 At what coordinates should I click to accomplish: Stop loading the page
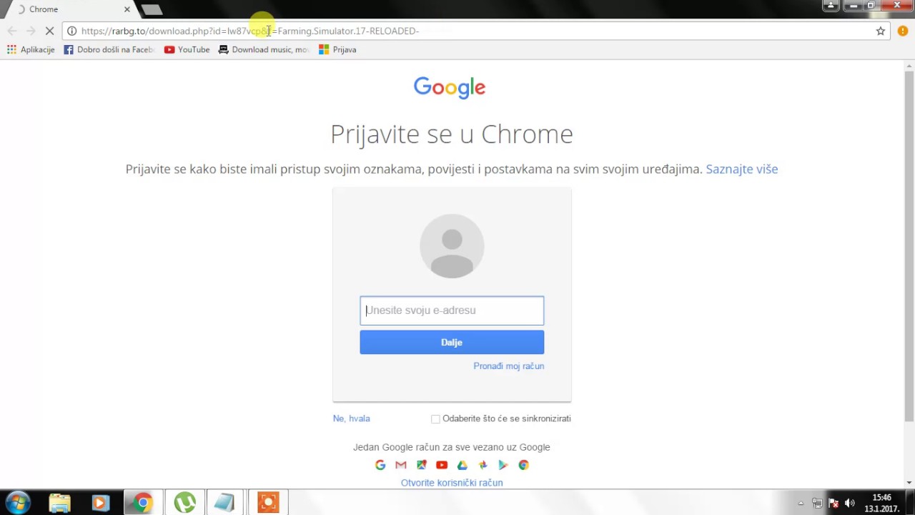point(49,31)
